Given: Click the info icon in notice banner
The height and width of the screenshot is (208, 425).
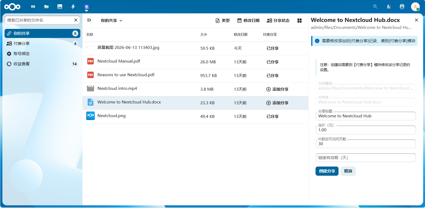Looking at the screenshot, I should click(317, 41).
